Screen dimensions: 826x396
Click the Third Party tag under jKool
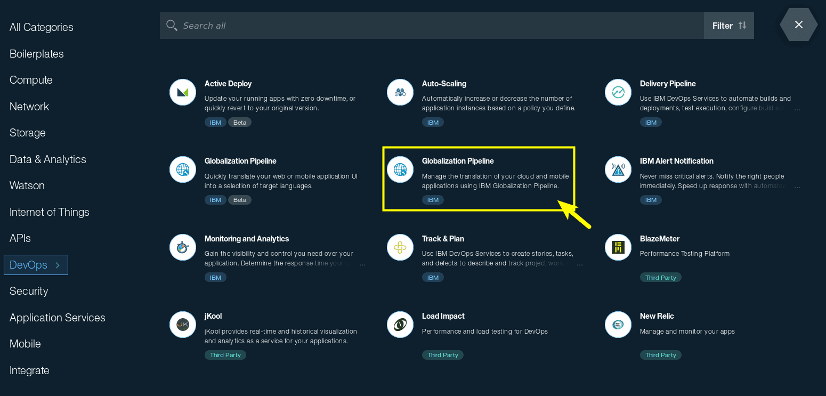click(x=225, y=355)
